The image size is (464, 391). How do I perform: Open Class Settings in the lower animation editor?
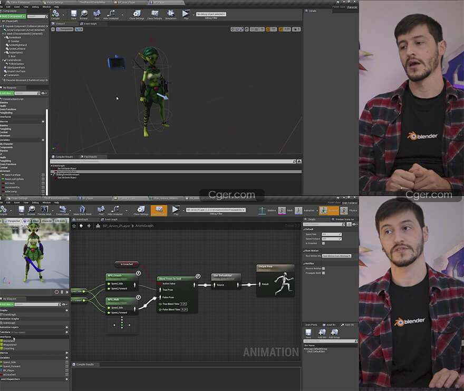point(141,210)
